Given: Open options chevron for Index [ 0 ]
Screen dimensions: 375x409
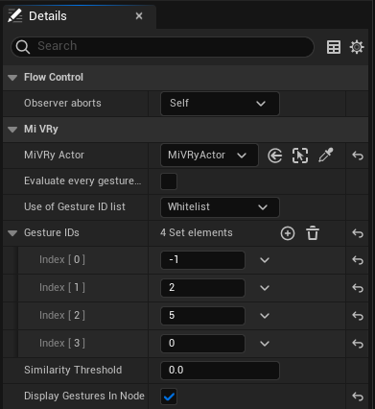Looking at the screenshot, I should pos(265,260).
